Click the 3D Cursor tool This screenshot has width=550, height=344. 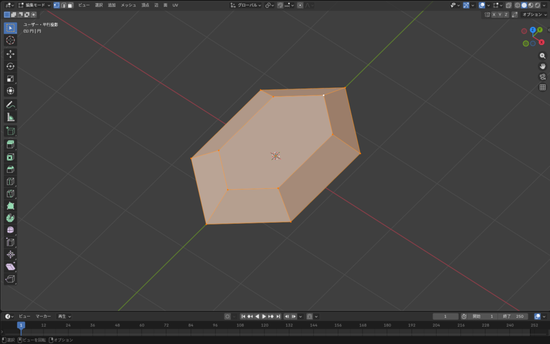point(10,40)
